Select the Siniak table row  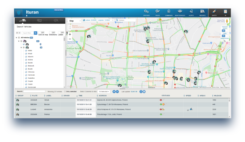(122, 100)
